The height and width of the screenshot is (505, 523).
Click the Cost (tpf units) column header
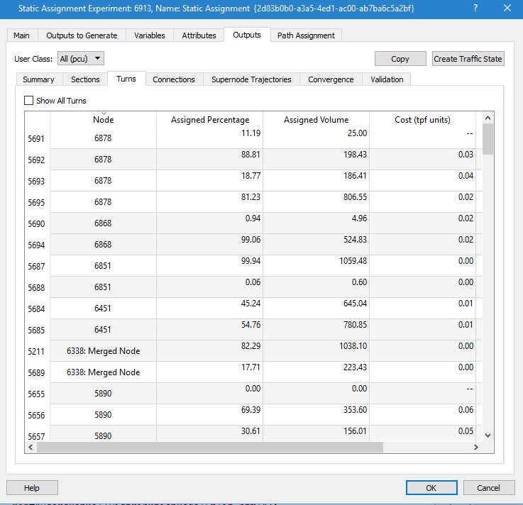click(x=422, y=119)
